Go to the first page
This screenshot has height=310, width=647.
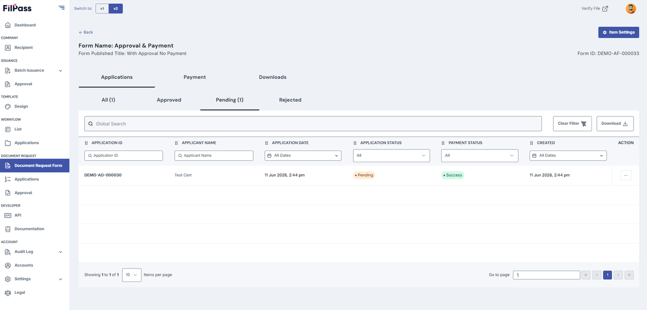(586, 275)
